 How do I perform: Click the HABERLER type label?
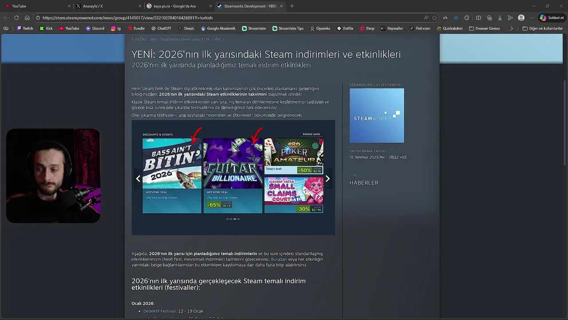click(364, 183)
